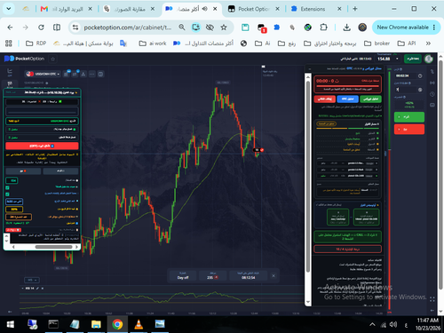This screenshot has width=444, height=333.
Task: Click the extension icon with red badge
Action: (x=262, y=28)
